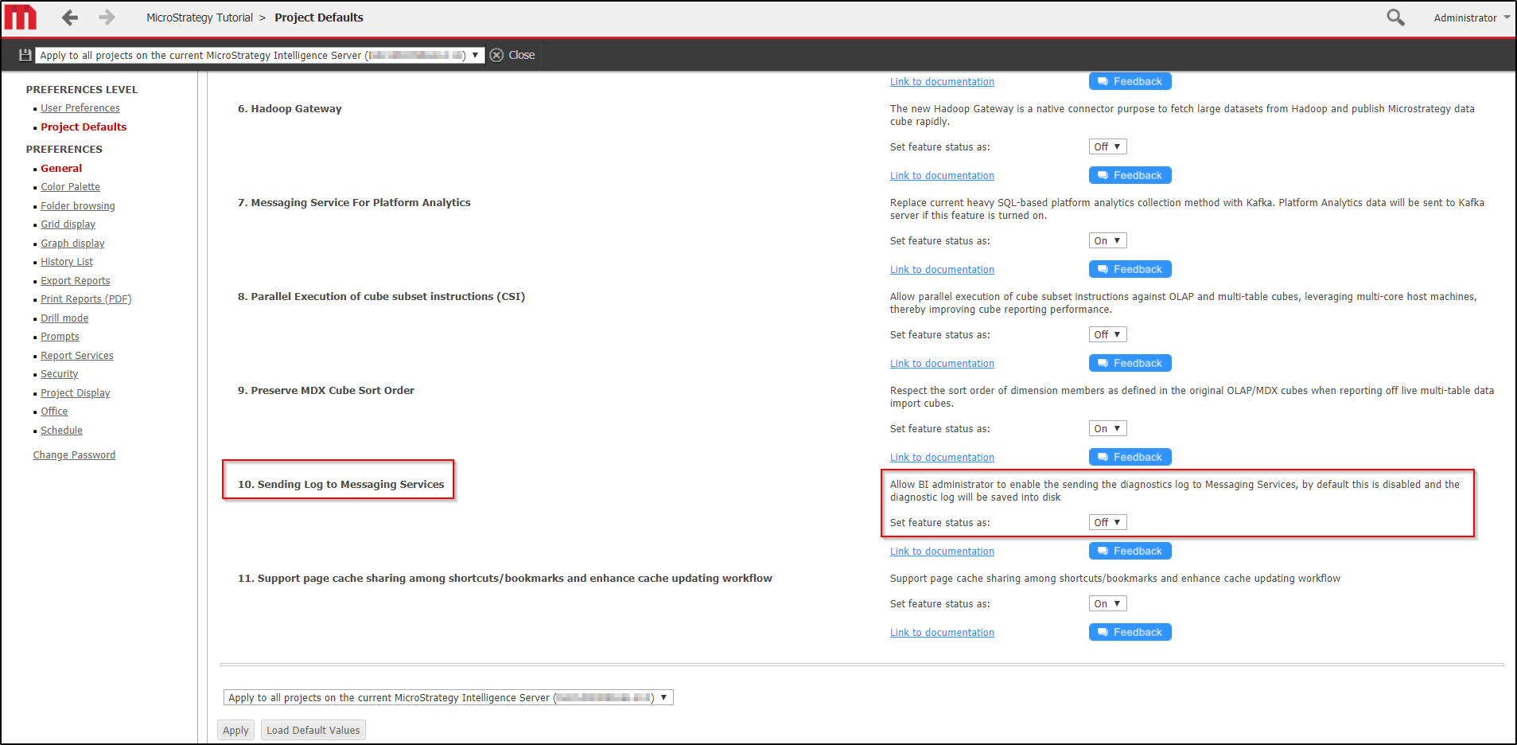Click Feedback button for Hadoop Gateway

[x=1130, y=175]
